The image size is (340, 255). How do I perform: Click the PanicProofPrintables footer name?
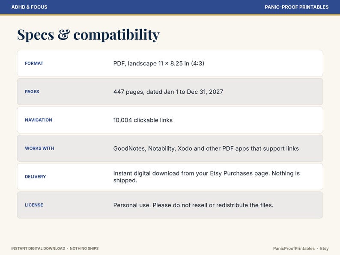(x=294, y=249)
